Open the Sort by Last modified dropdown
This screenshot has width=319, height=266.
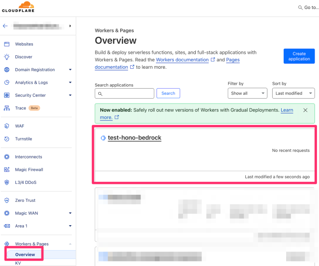294,93
